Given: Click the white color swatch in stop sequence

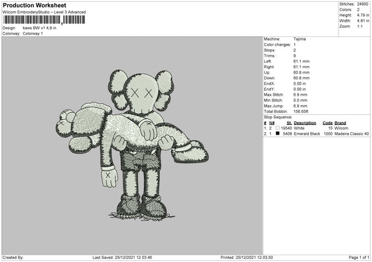Looking at the screenshot, I should 277,128.
